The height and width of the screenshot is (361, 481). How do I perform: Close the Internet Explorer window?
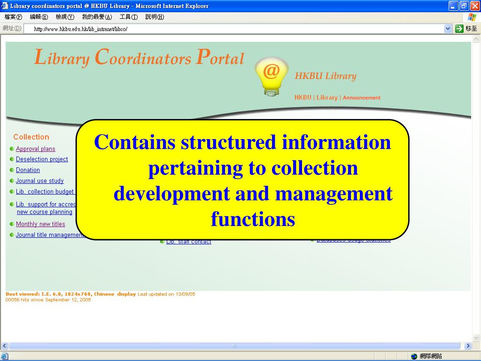pos(475,6)
